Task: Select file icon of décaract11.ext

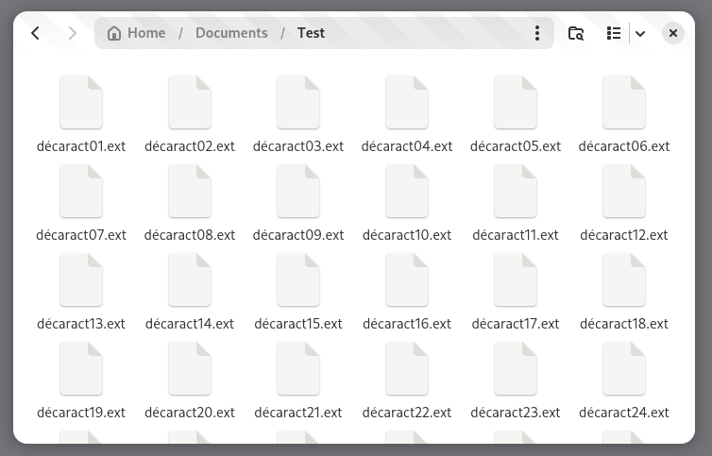Action: pyautogui.click(x=515, y=191)
